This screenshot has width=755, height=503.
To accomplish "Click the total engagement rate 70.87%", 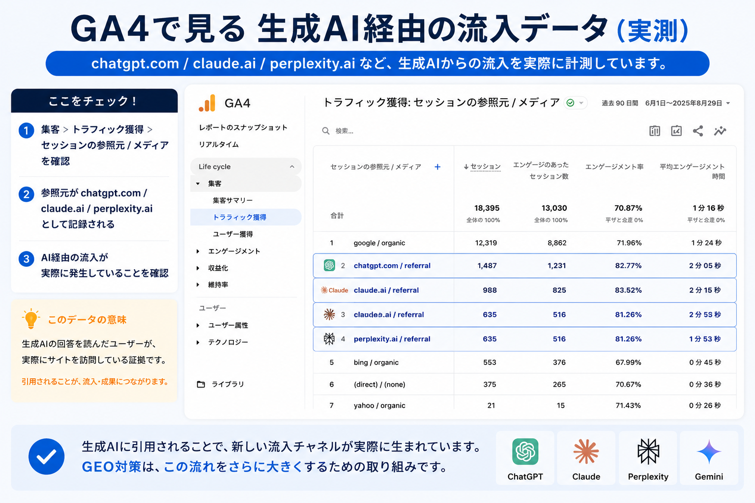I will tap(628, 208).
